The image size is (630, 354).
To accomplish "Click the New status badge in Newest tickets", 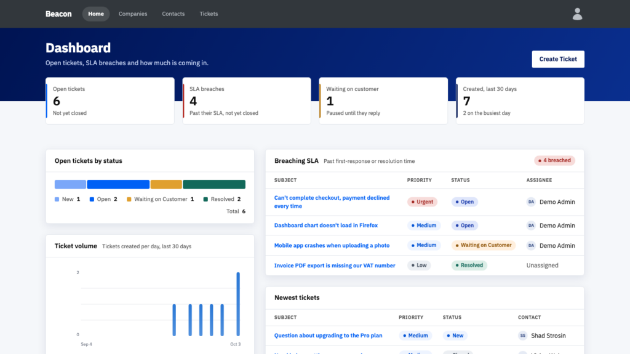I will point(455,336).
